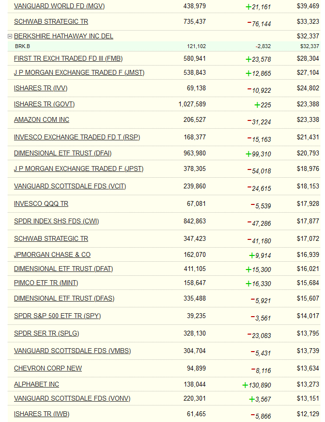Select DFAI change value +99,310
The width and height of the screenshot is (325, 422).
pos(258,154)
